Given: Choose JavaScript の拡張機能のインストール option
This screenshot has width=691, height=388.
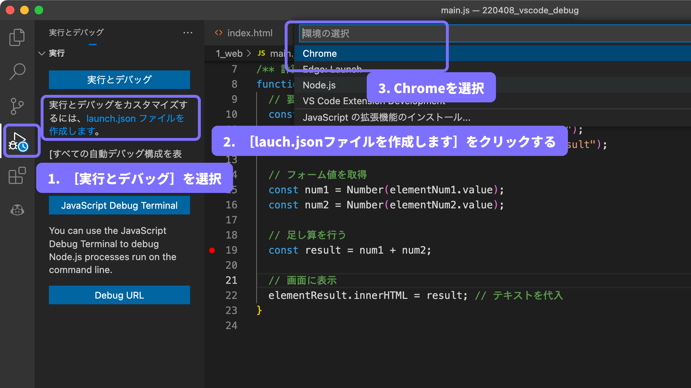Looking at the screenshot, I should point(386,117).
